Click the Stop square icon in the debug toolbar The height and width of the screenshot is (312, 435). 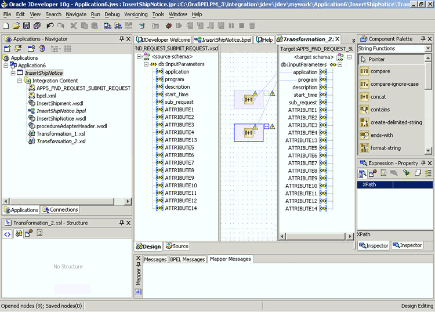point(242,26)
